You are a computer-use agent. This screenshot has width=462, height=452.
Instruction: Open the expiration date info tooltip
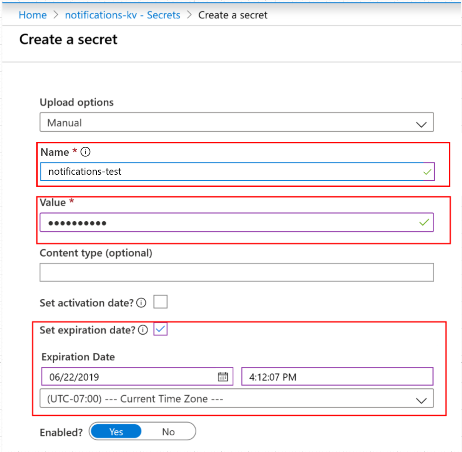point(142,330)
